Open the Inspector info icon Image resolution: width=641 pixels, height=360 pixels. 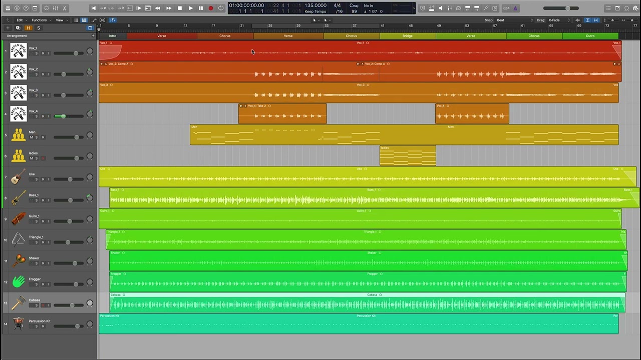(17, 8)
